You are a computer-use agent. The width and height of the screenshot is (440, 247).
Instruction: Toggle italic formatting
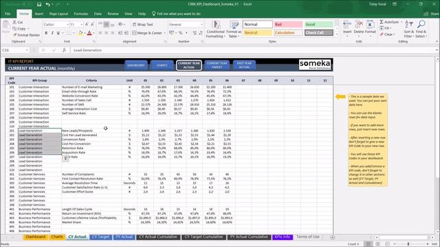52,33
